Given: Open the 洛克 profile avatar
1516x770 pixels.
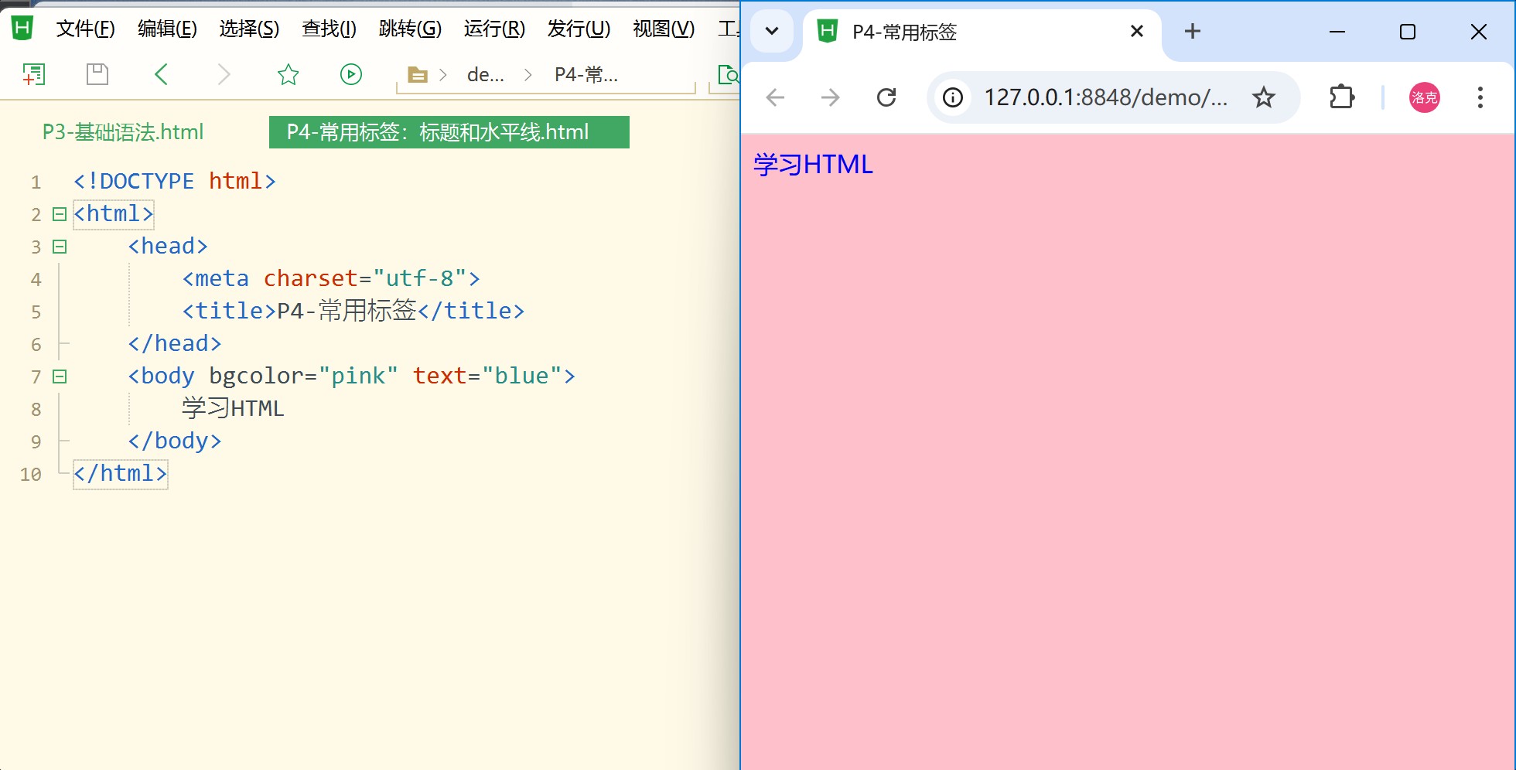Looking at the screenshot, I should click(1424, 97).
